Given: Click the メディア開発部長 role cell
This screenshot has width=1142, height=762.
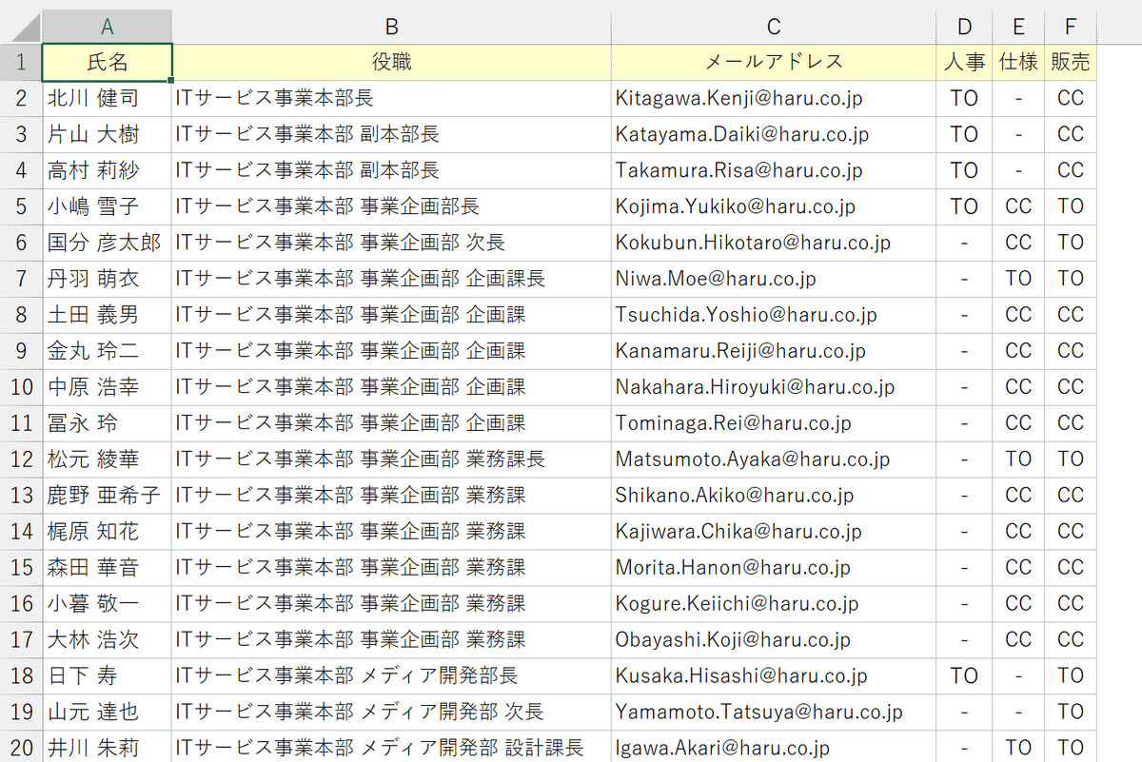Looking at the screenshot, I should coord(392,676).
